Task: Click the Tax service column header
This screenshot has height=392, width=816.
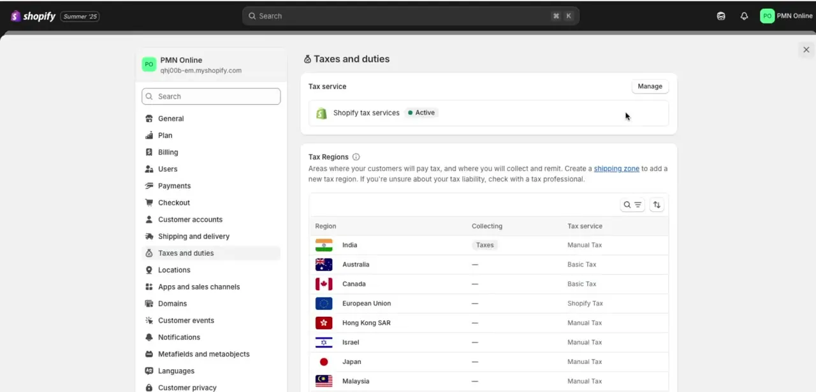Action: point(585,226)
